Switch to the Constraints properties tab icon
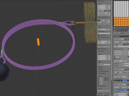Viewport: 129px width, 96px height. (127, 30)
